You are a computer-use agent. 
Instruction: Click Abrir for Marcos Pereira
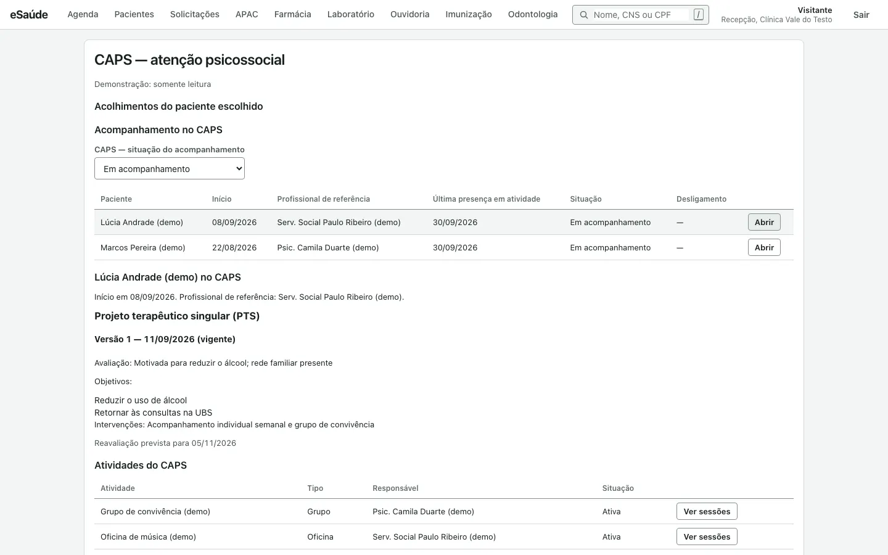[x=764, y=247]
